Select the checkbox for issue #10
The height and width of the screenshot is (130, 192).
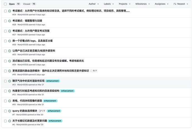pos(5,101)
